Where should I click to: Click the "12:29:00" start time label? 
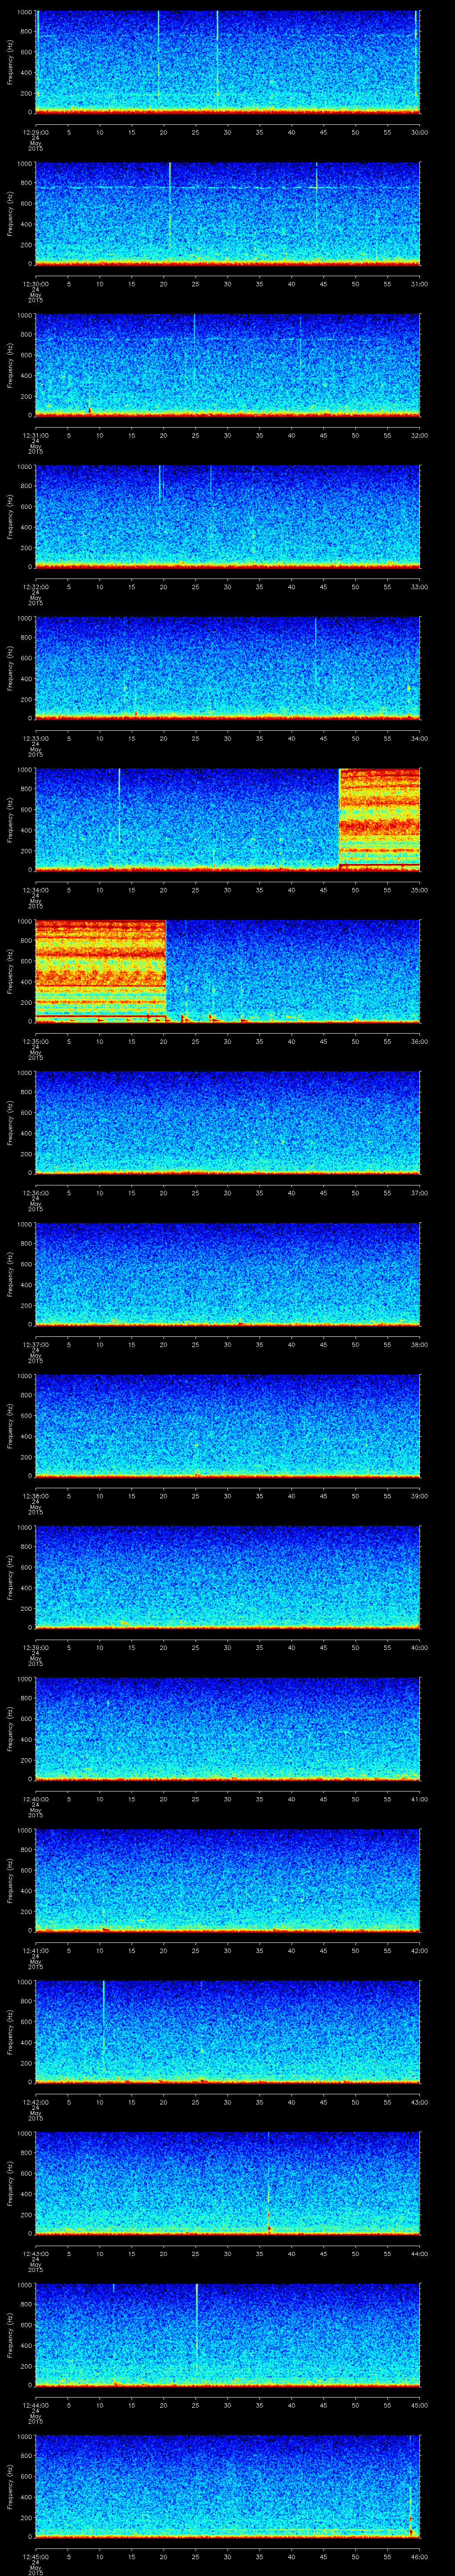click(35, 132)
